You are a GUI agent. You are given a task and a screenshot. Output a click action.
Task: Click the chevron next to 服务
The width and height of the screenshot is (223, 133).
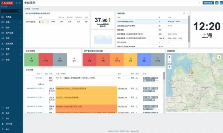click(x=21, y=28)
